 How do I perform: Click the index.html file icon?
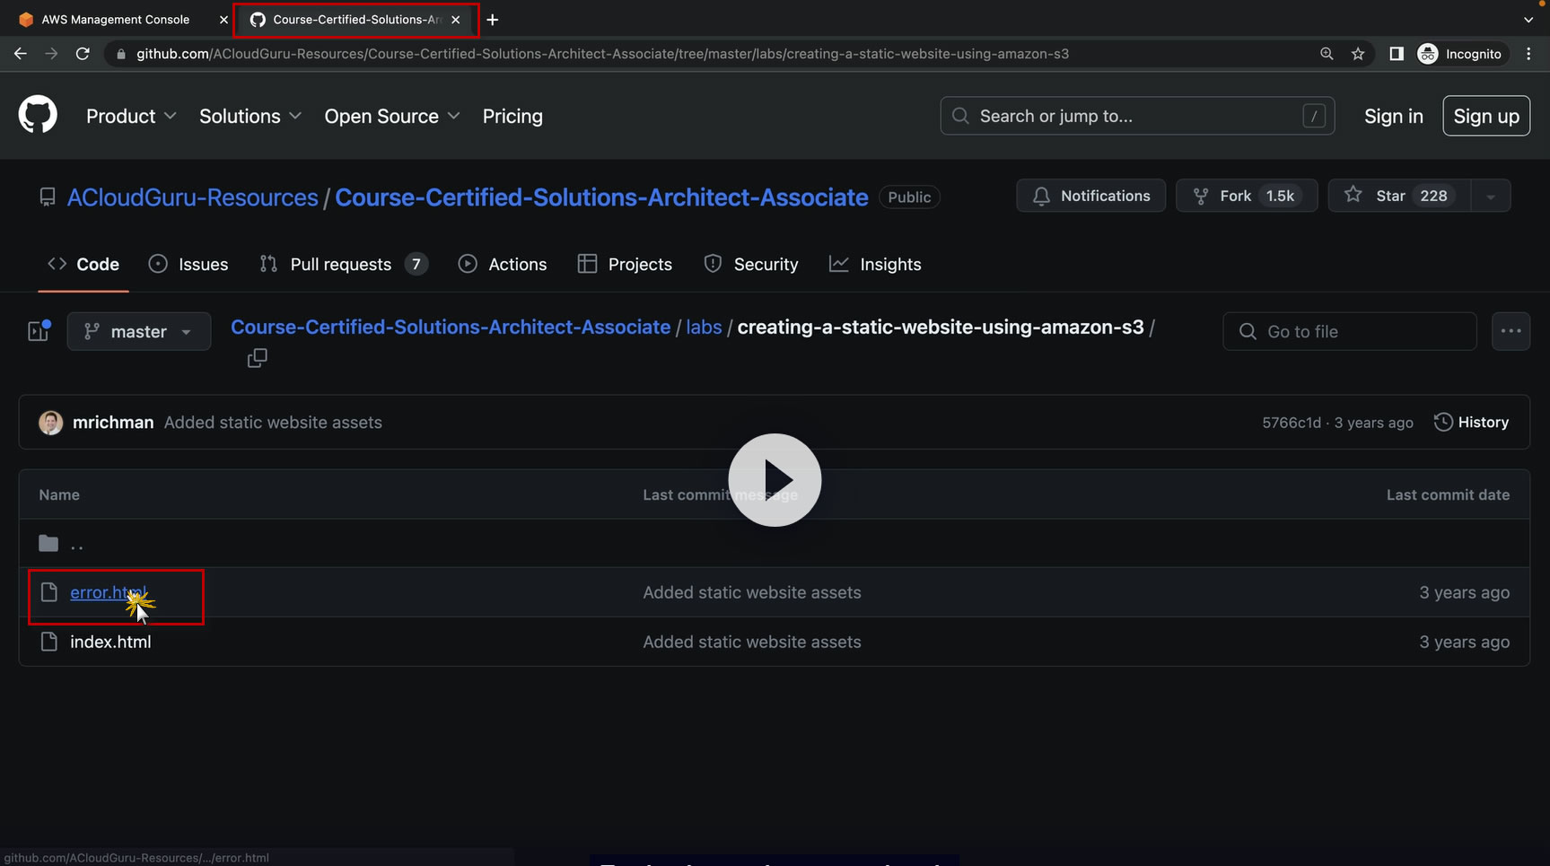(49, 642)
